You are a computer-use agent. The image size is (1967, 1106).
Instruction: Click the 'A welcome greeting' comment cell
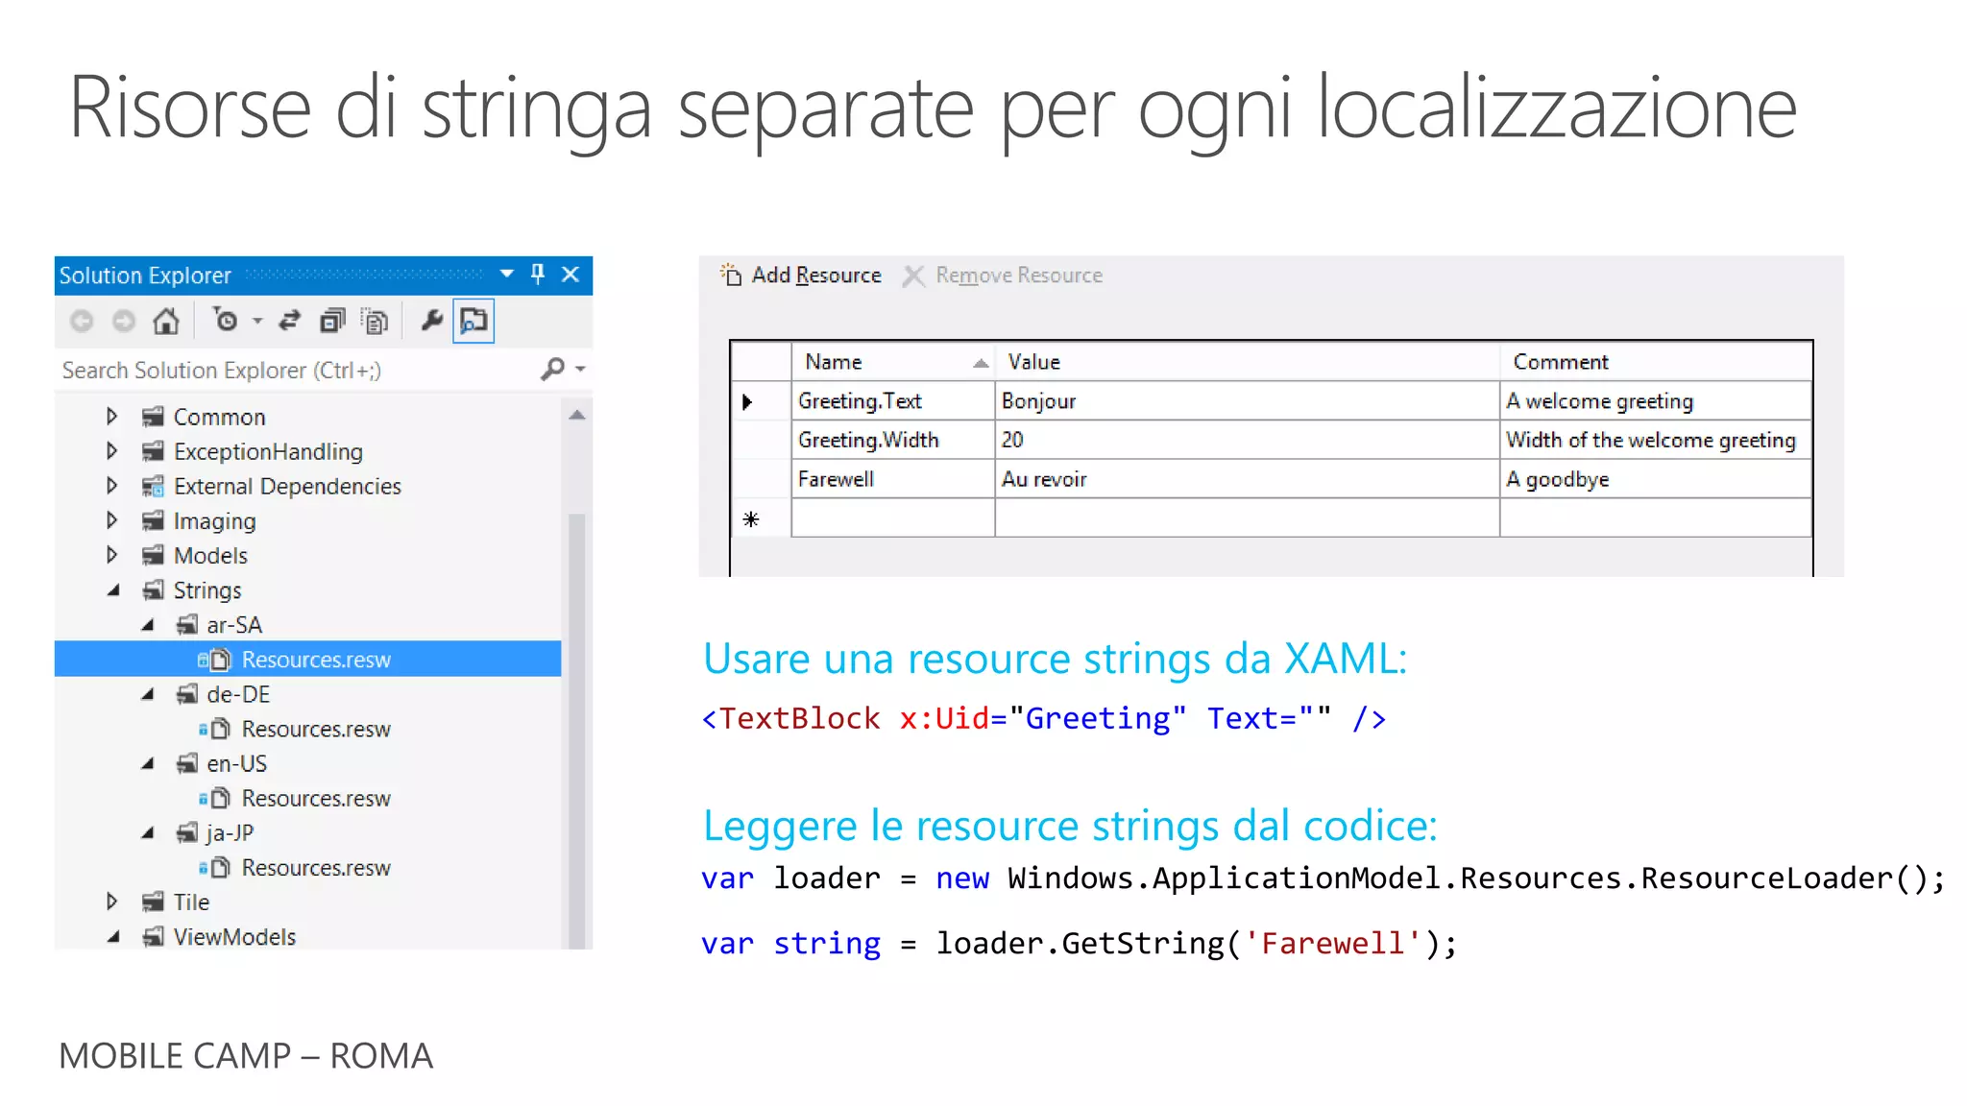pyautogui.click(x=1656, y=401)
